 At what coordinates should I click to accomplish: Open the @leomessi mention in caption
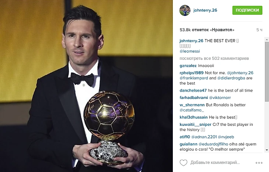click(x=190, y=51)
